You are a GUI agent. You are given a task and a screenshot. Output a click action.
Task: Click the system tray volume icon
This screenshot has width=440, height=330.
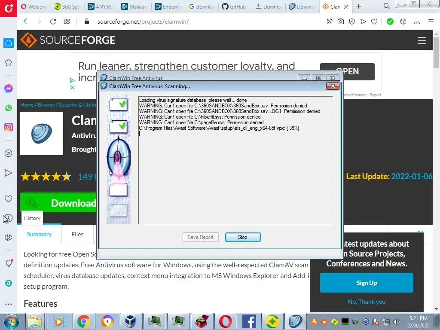[397, 322]
